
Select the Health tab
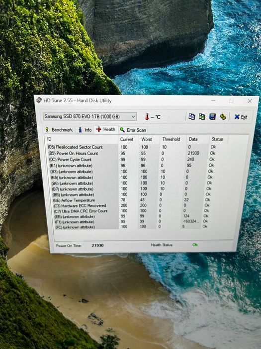tap(106, 129)
